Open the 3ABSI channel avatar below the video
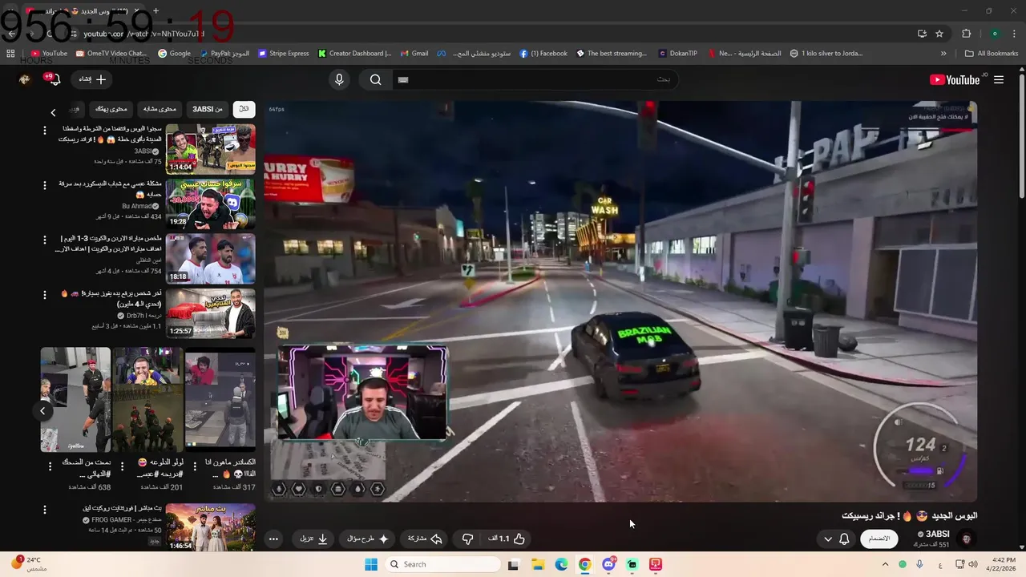Screen dimensions: 1026x577 [x=967, y=539]
